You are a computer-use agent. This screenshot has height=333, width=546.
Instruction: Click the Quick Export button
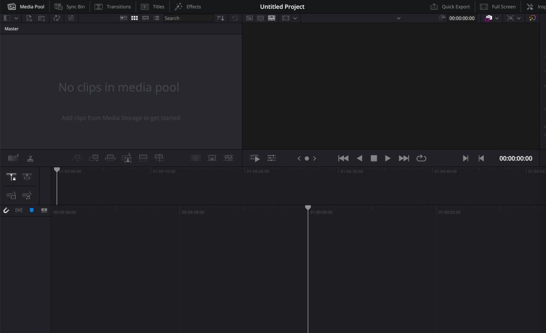[x=450, y=7]
